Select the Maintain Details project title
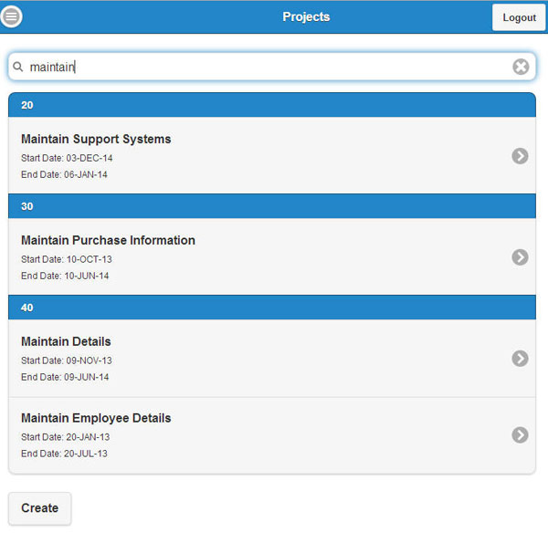The image size is (548, 543). (x=66, y=342)
